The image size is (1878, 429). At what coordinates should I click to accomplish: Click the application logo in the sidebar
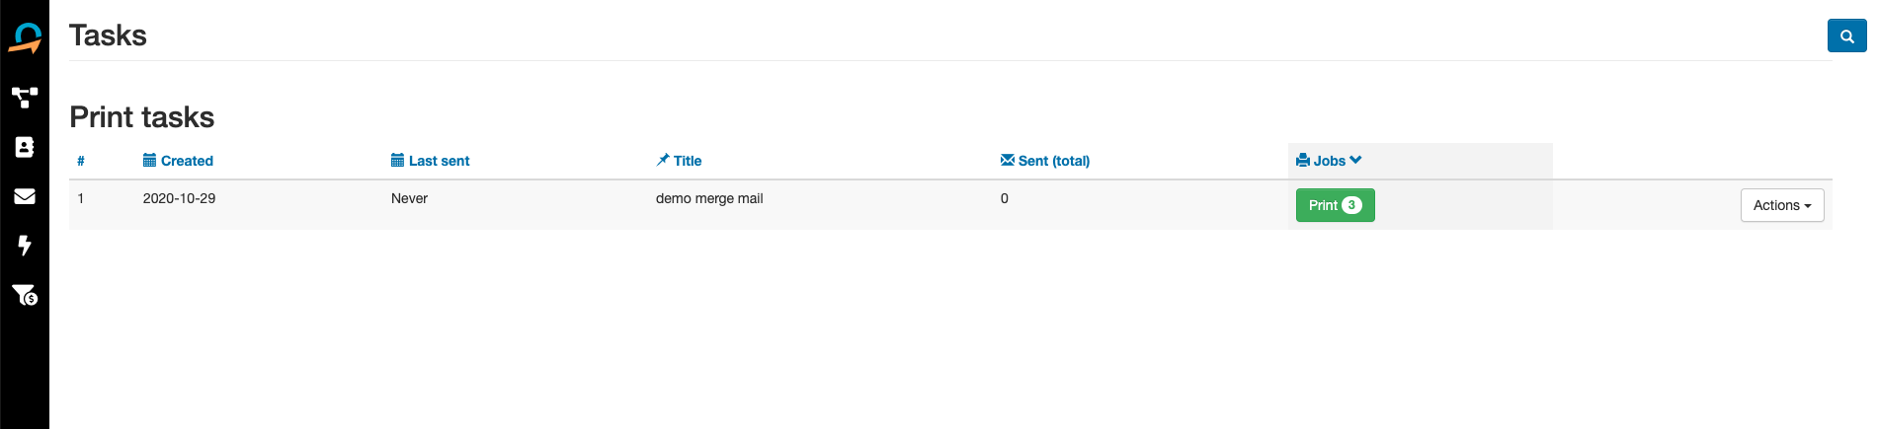pyautogui.click(x=25, y=38)
